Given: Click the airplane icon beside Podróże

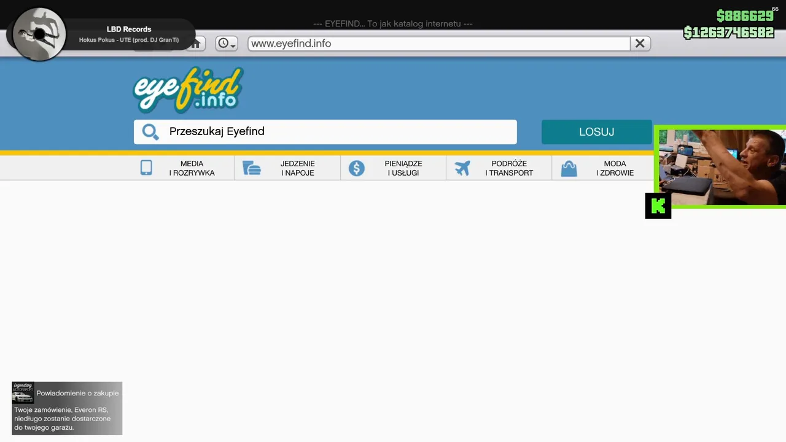Looking at the screenshot, I should [x=462, y=168].
